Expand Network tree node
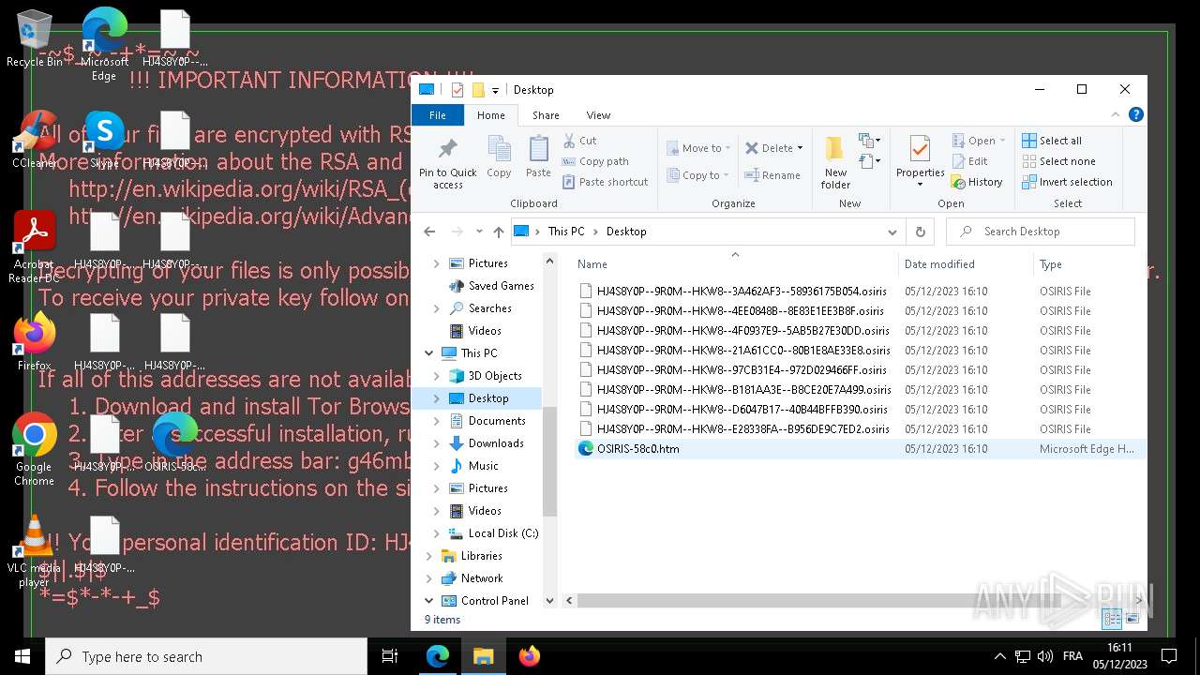This screenshot has width=1200, height=675. point(429,578)
